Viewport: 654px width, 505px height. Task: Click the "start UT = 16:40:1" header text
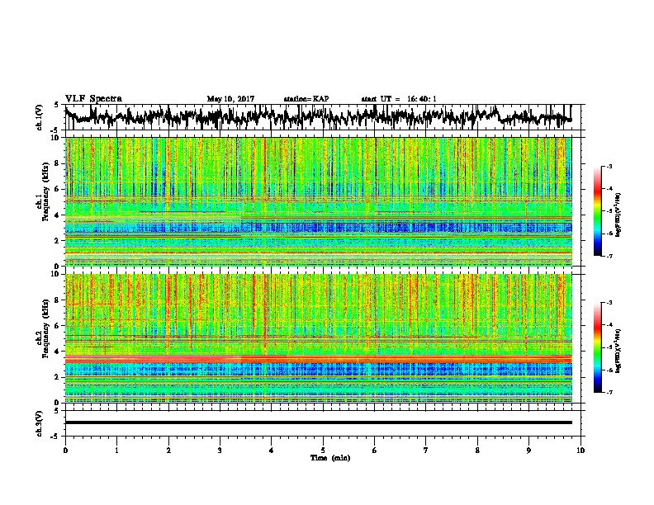399,99
